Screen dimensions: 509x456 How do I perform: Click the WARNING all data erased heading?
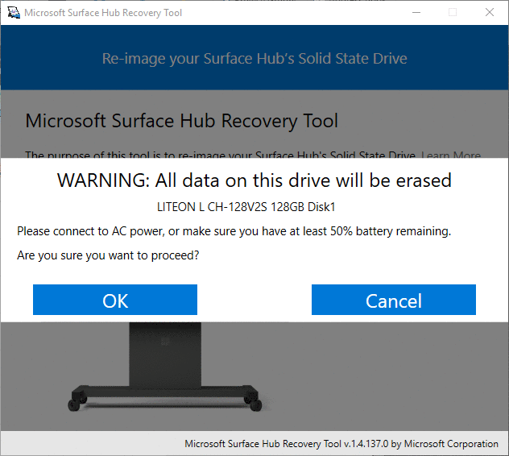[x=254, y=180]
